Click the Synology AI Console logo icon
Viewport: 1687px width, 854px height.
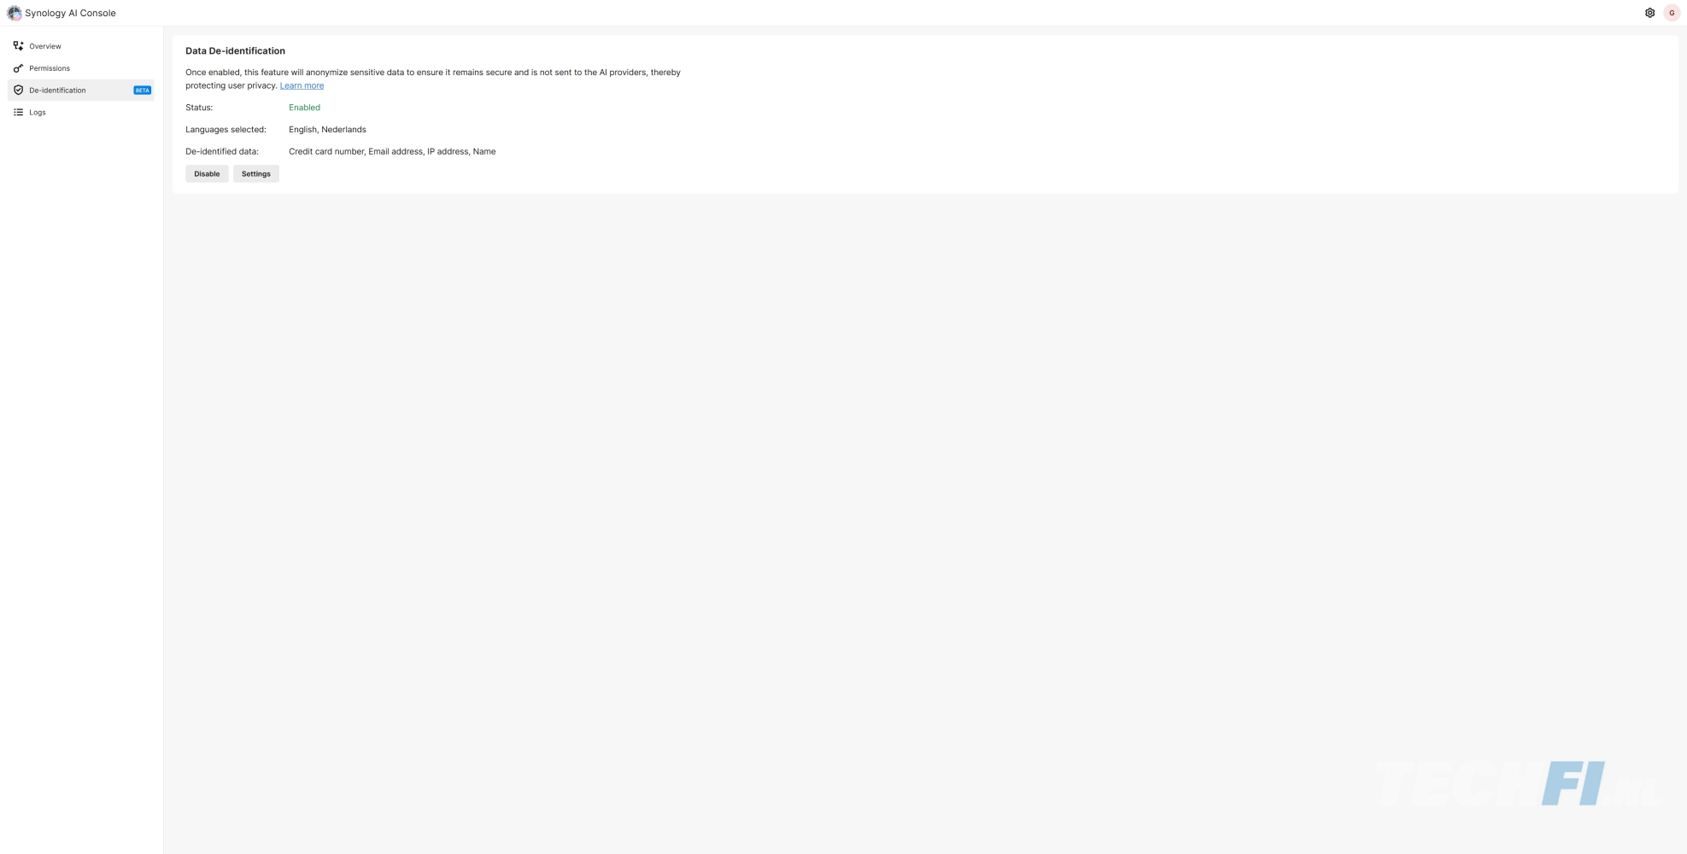[15, 13]
